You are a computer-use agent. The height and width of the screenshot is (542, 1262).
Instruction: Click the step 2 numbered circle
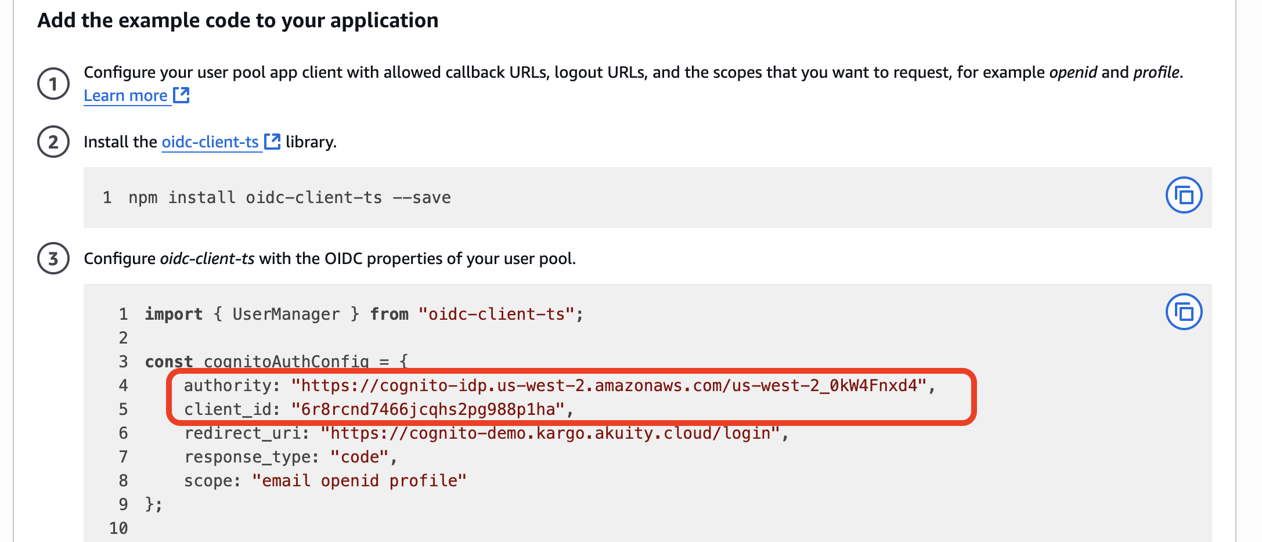coord(53,141)
